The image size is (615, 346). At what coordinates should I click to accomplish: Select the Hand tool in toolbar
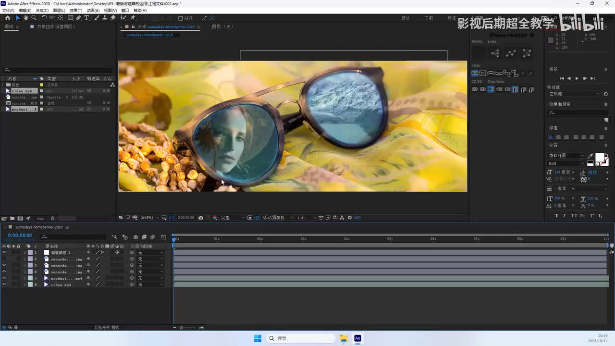(25, 18)
